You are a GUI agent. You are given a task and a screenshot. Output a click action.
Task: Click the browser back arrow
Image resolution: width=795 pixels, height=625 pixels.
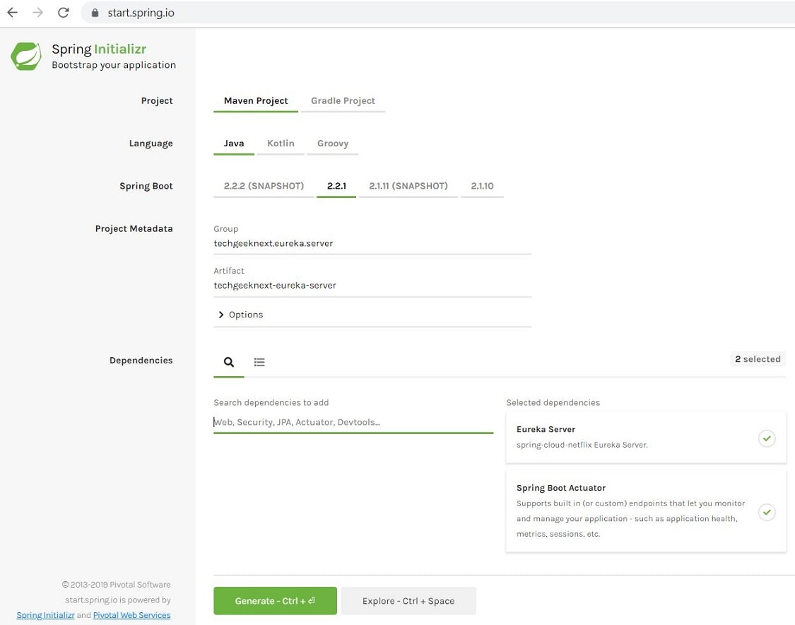(x=13, y=13)
